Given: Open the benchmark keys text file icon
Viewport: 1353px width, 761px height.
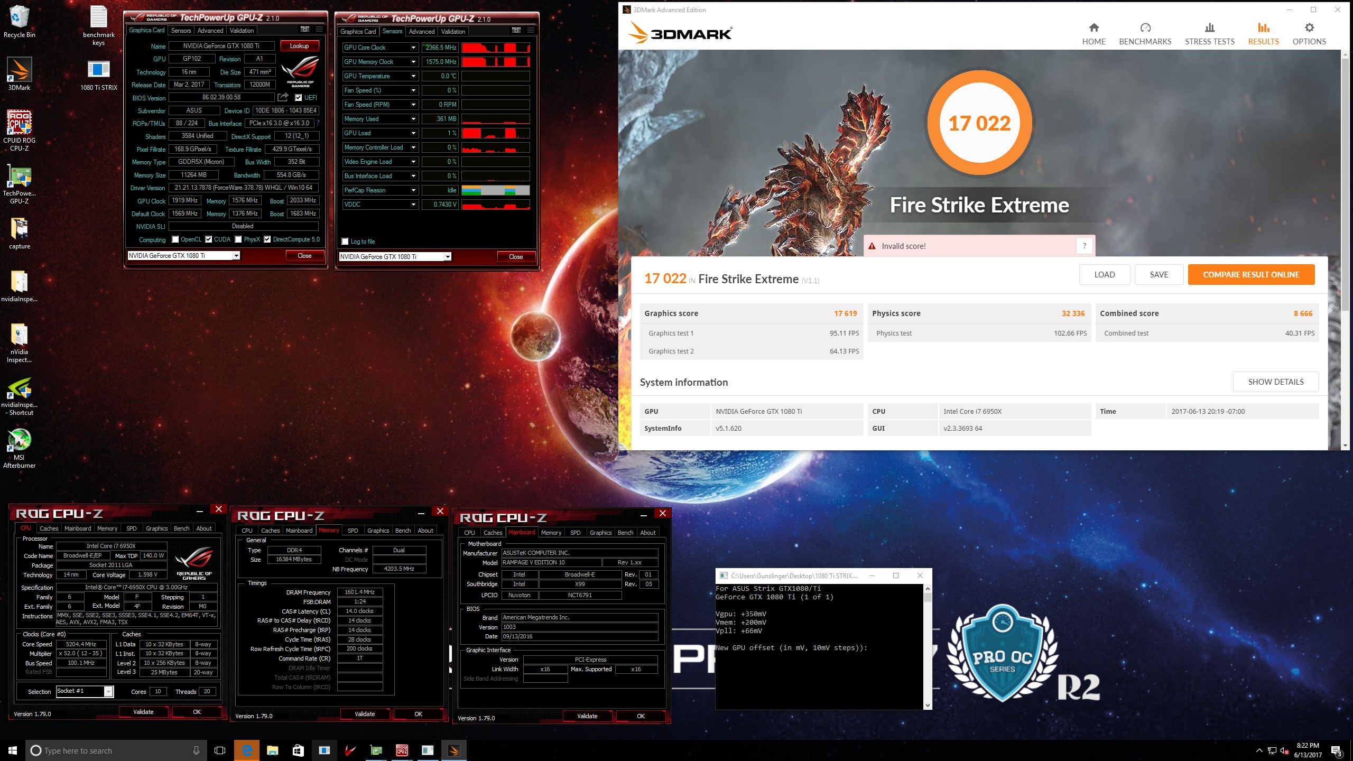Looking at the screenshot, I should pos(99,25).
